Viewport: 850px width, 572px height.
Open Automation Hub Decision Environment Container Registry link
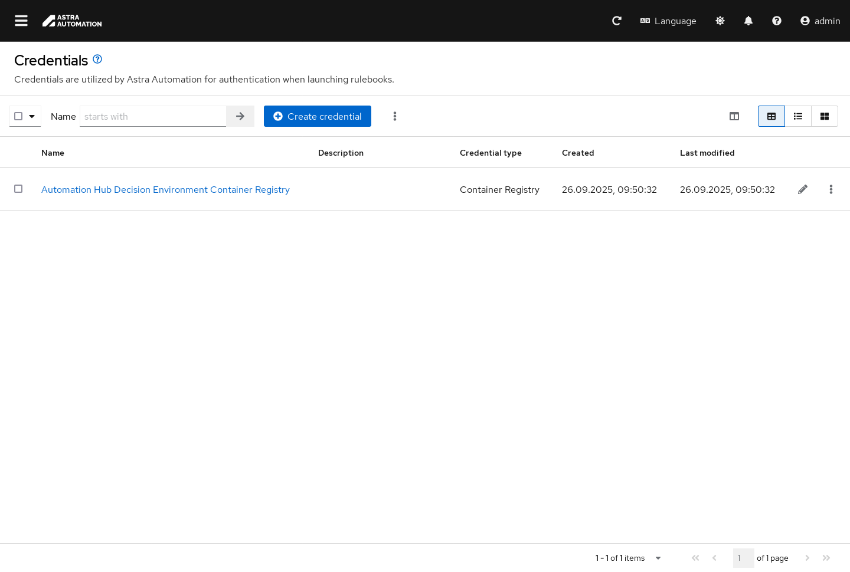click(165, 189)
